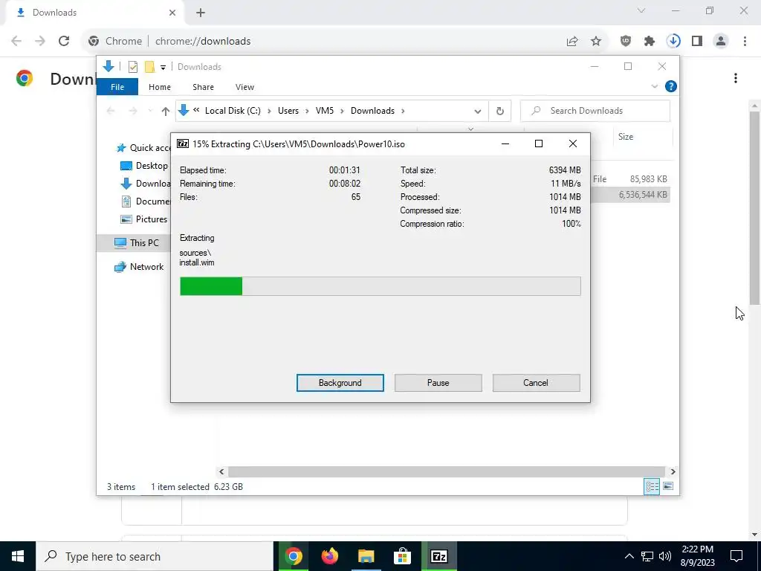Open Chrome Extensions puzzle icon

(650, 42)
